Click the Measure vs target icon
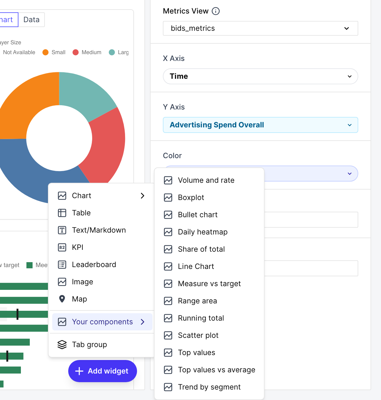This screenshot has width=381, height=400. pyautogui.click(x=168, y=284)
